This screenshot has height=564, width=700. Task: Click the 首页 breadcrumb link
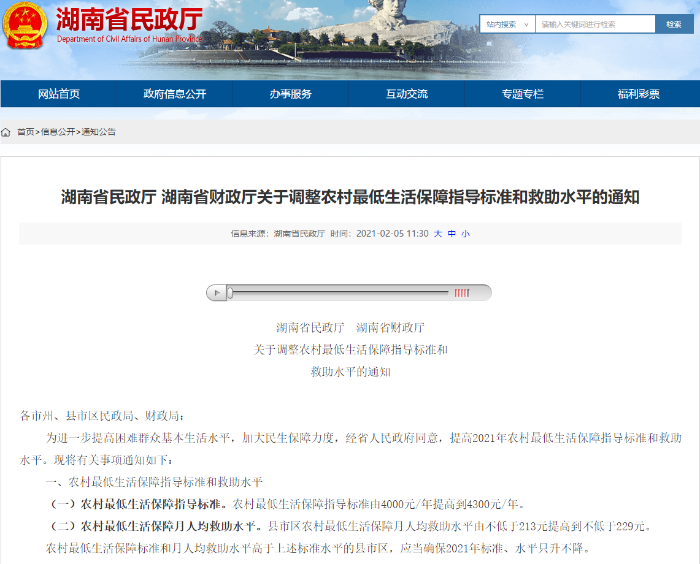point(25,131)
